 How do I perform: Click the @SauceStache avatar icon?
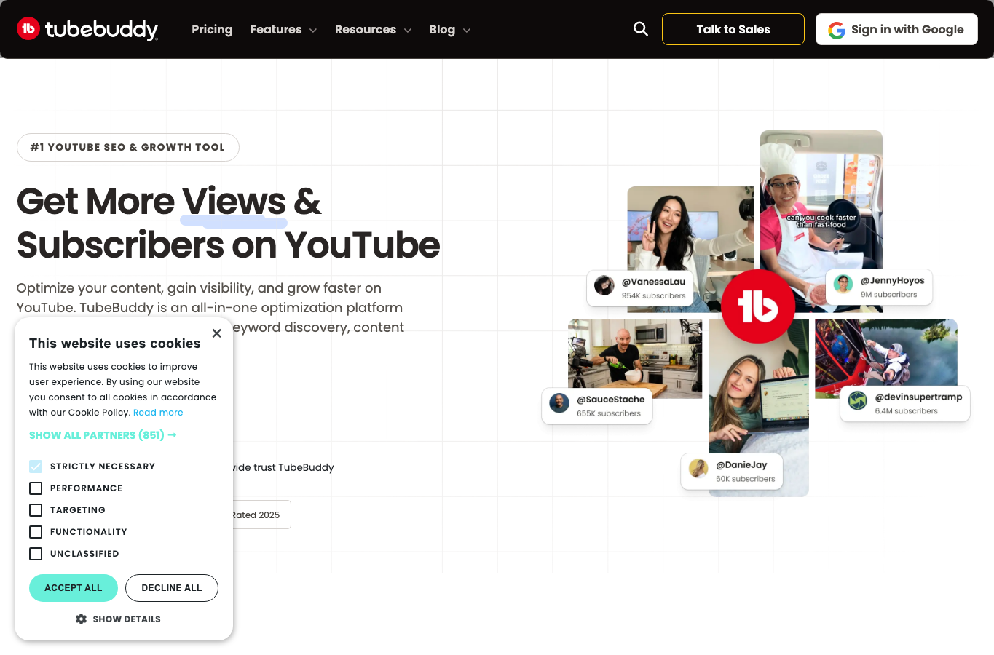point(559,403)
